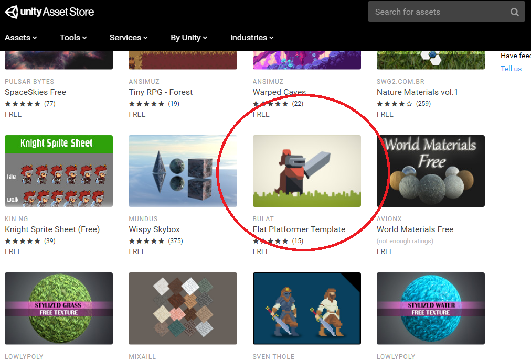The image size is (531, 362).
Task: Expand the Industries menu
Action: (252, 38)
